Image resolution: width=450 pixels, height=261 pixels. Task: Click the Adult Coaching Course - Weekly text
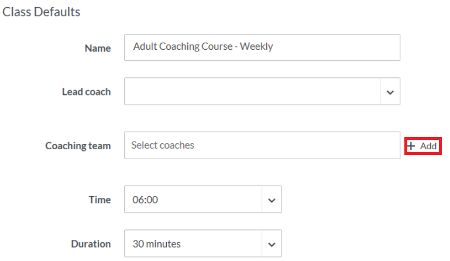click(x=203, y=47)
